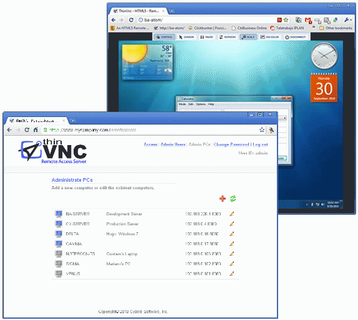Open the wrench menu in the ThinVNC admin browser
Viewport: 358px width, 320px height.
(x=271, y=130)
